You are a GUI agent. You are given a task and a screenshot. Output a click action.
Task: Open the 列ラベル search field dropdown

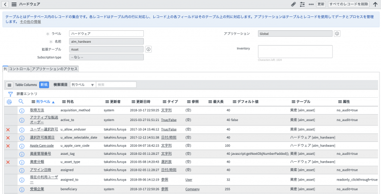(83, 85)
